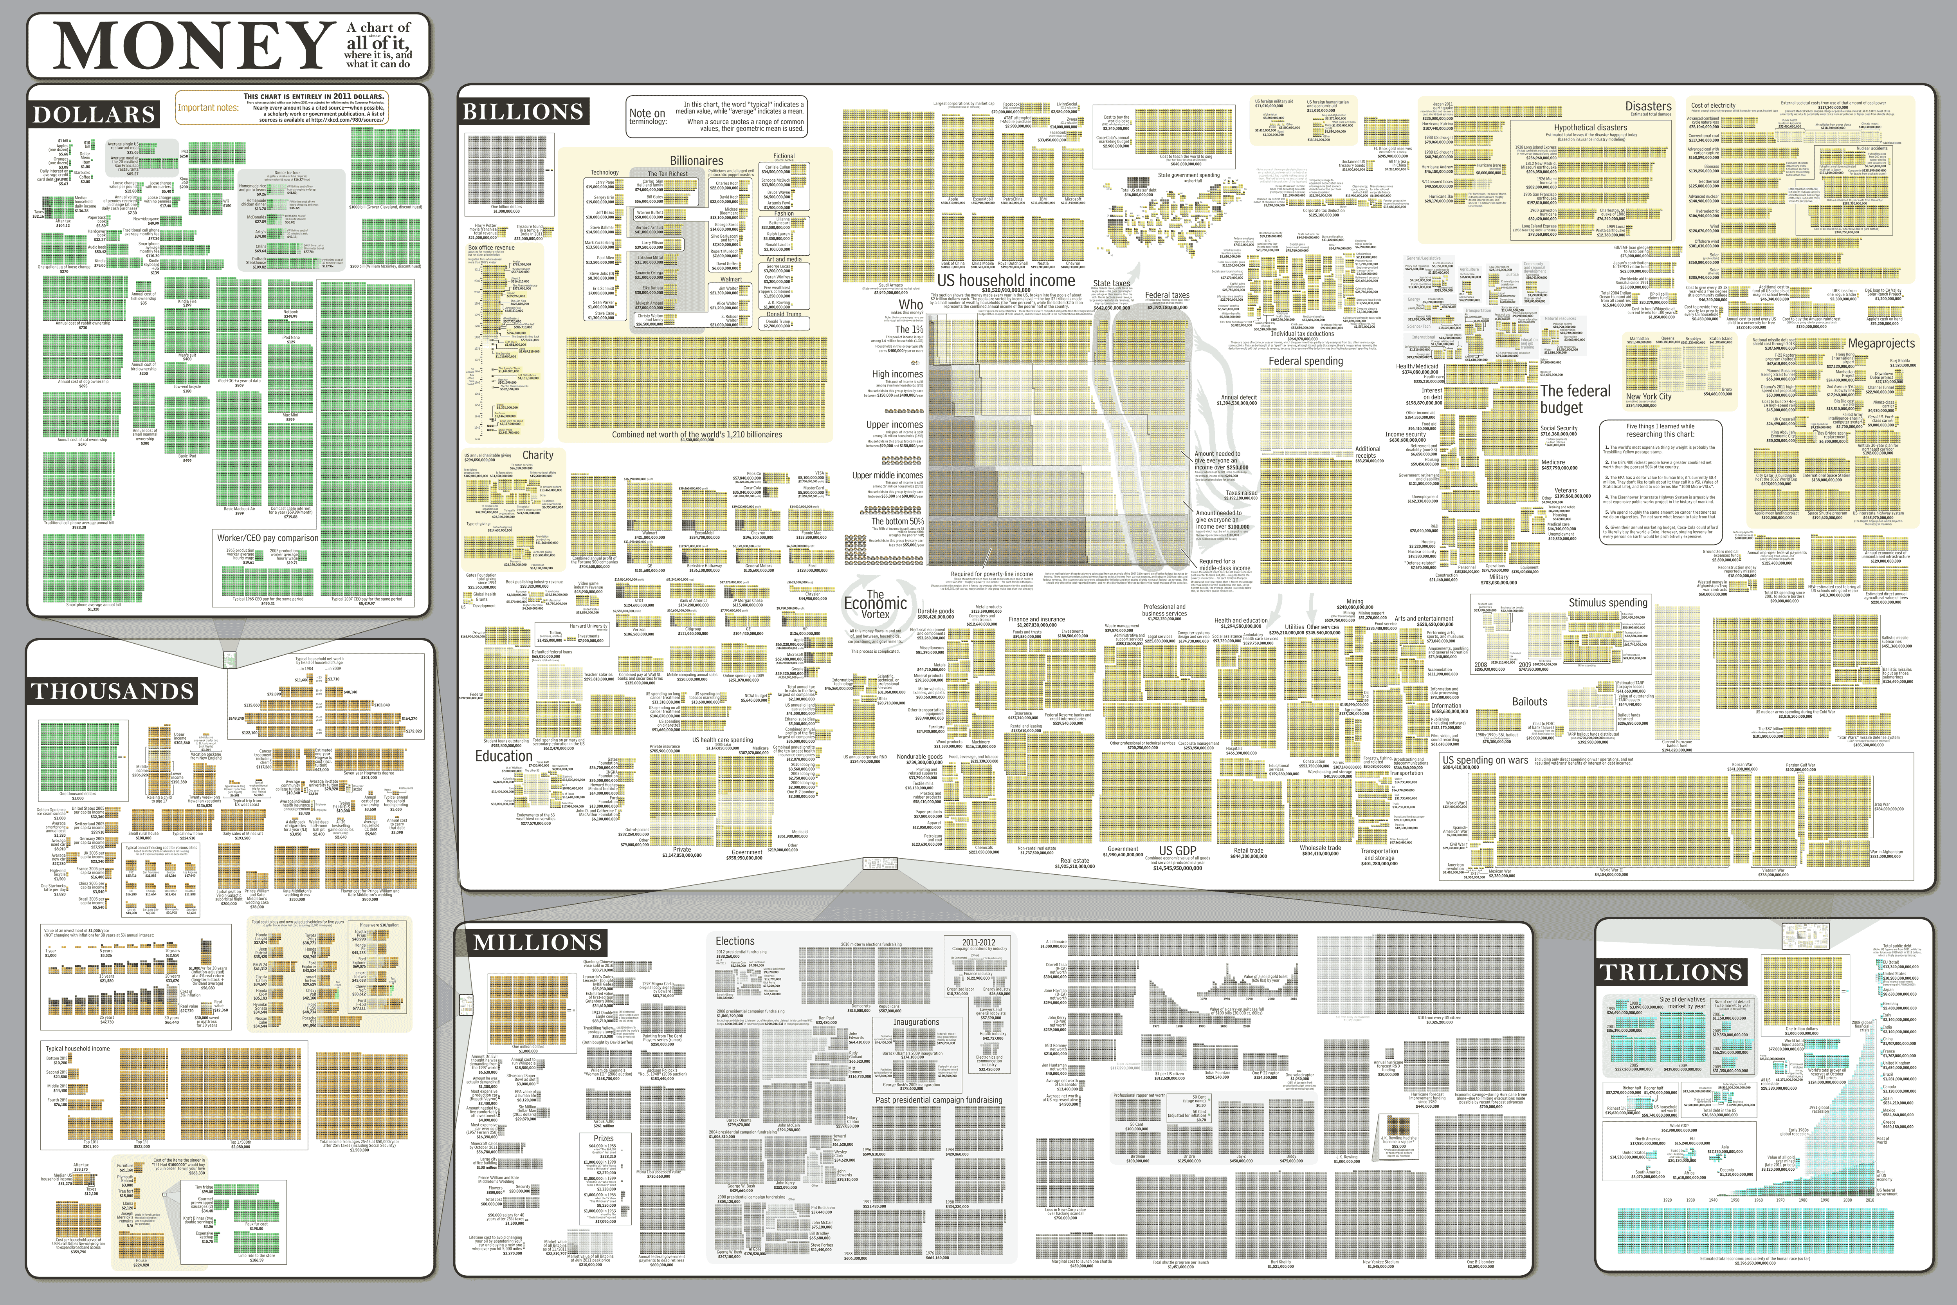This screenshot has width=1957, height=1305.
Task: Click the Dollars inset thumbnail above Thousands panel
Action: click(231, 660)
